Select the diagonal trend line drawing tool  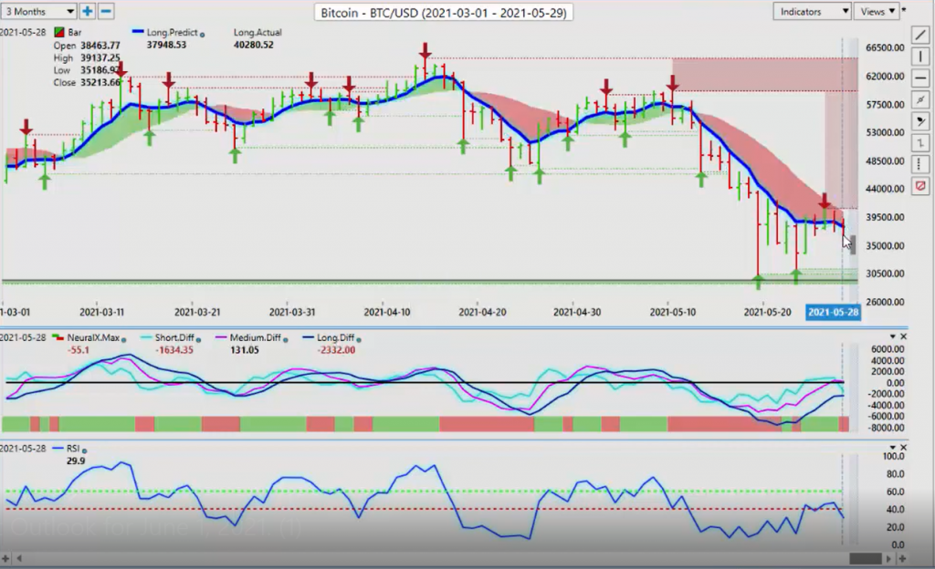click(x=920, y=36)
